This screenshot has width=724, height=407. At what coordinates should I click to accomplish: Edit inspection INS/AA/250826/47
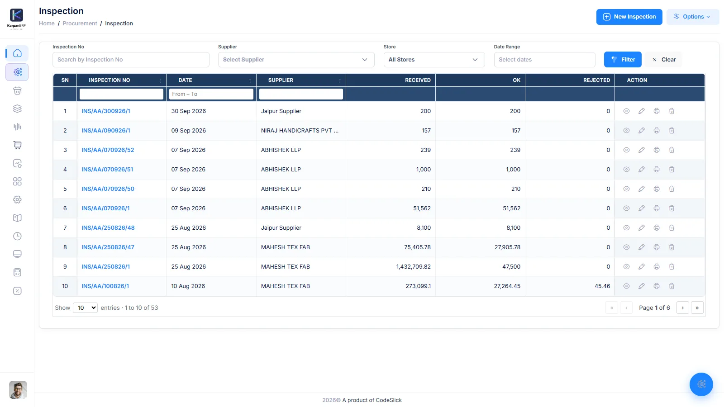click(641, 247)
